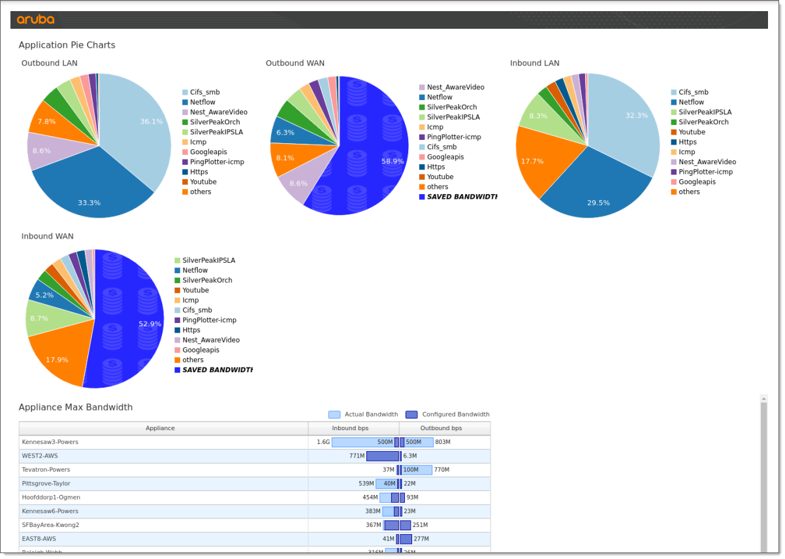Viewport: 785px width, 559px height.
Task: Click the Aruba logo in header
Action: click(x=36, y=20)
